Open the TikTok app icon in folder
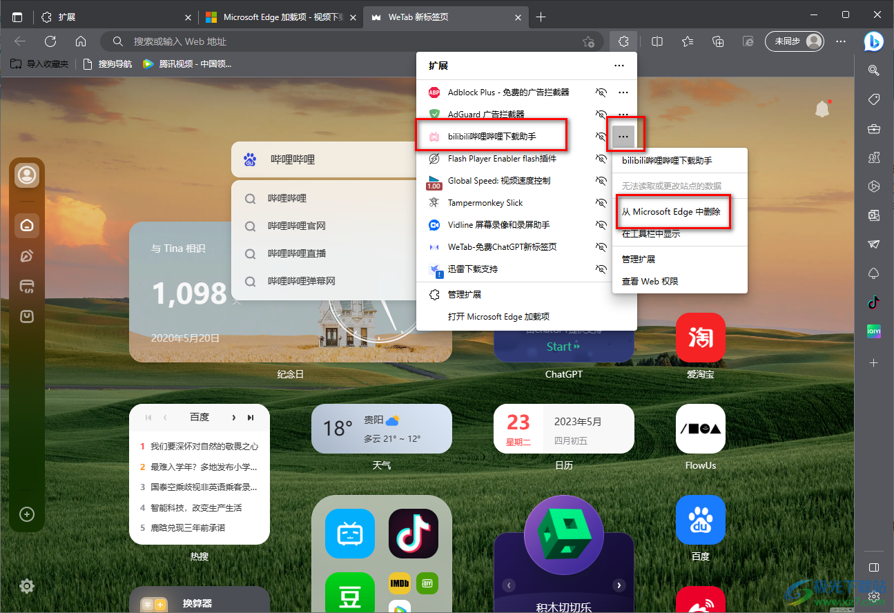 point(414,534)
